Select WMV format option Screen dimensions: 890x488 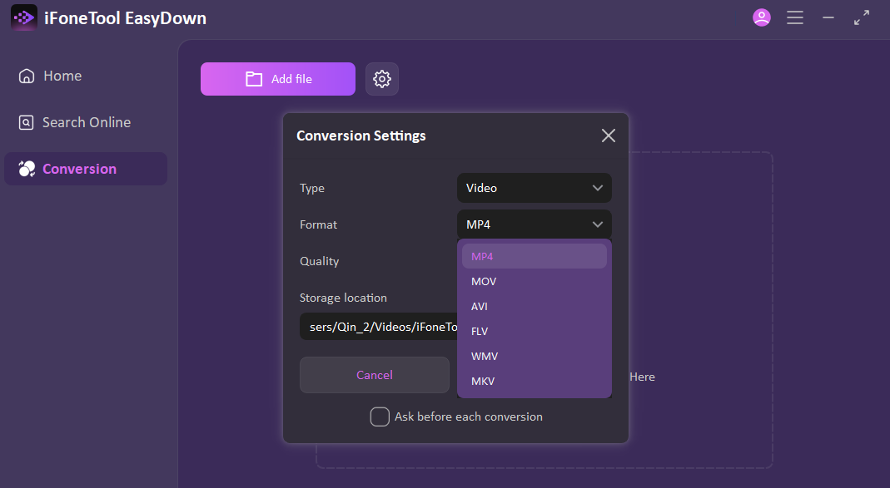(x=484, y=356)
